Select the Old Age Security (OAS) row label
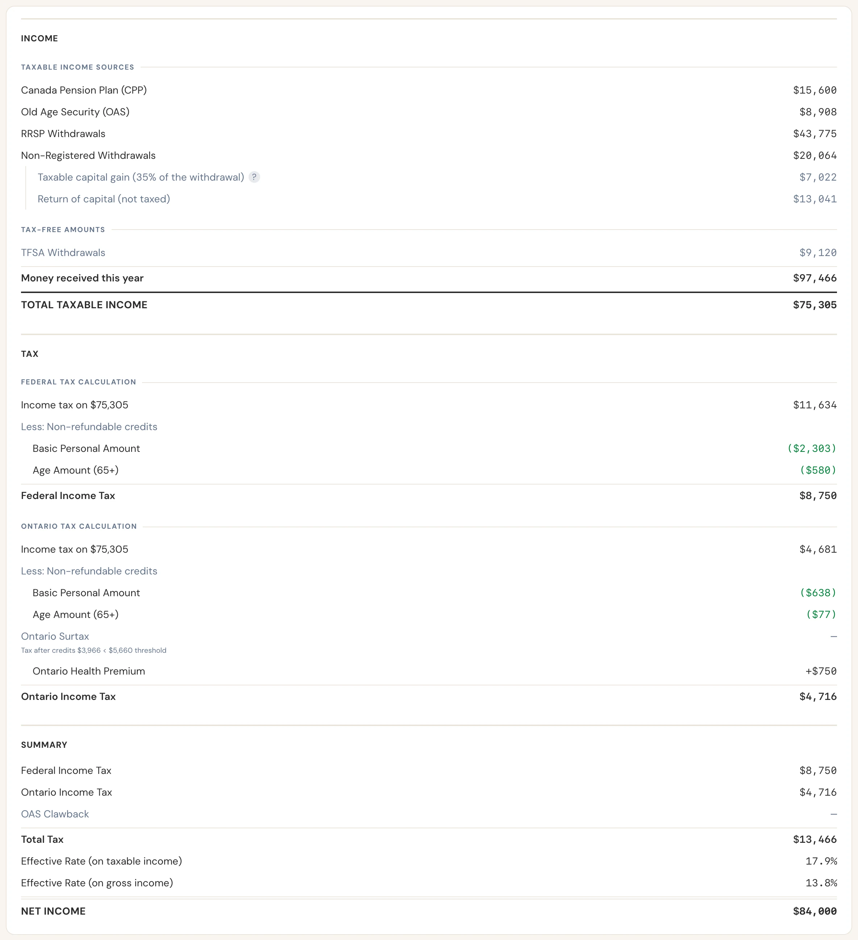The width and height of the screenshot is (858, 940). [75, 112]
